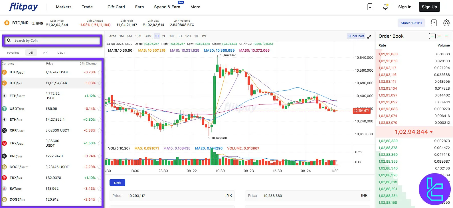Star the ETH/INR pair
The width and height of the screenshot is (453, 208).
pyautogui.click(x=99, y=120)
